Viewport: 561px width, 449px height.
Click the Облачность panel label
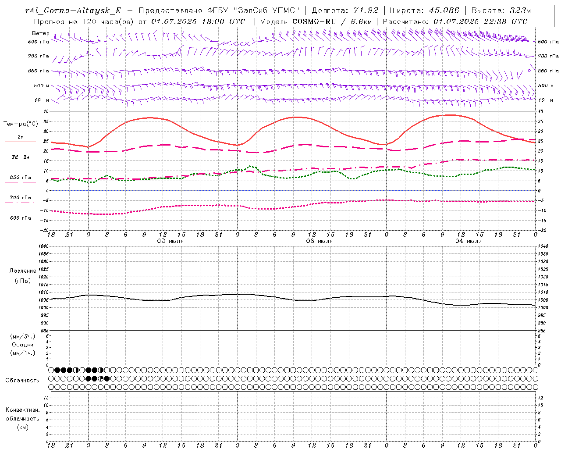(22, 380)
